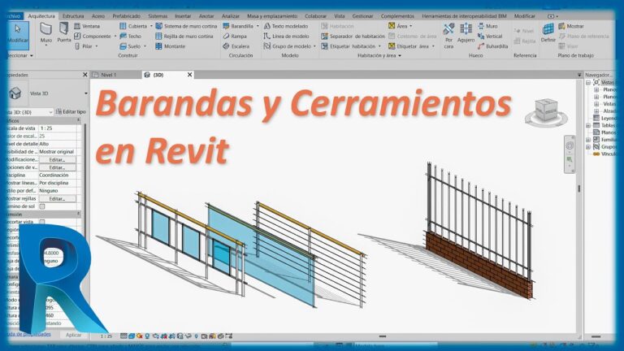Viewport: 624px width, 351px height.
Task: Select the Puerta tool
Action: pyautogui.click(x=63, y=33)
